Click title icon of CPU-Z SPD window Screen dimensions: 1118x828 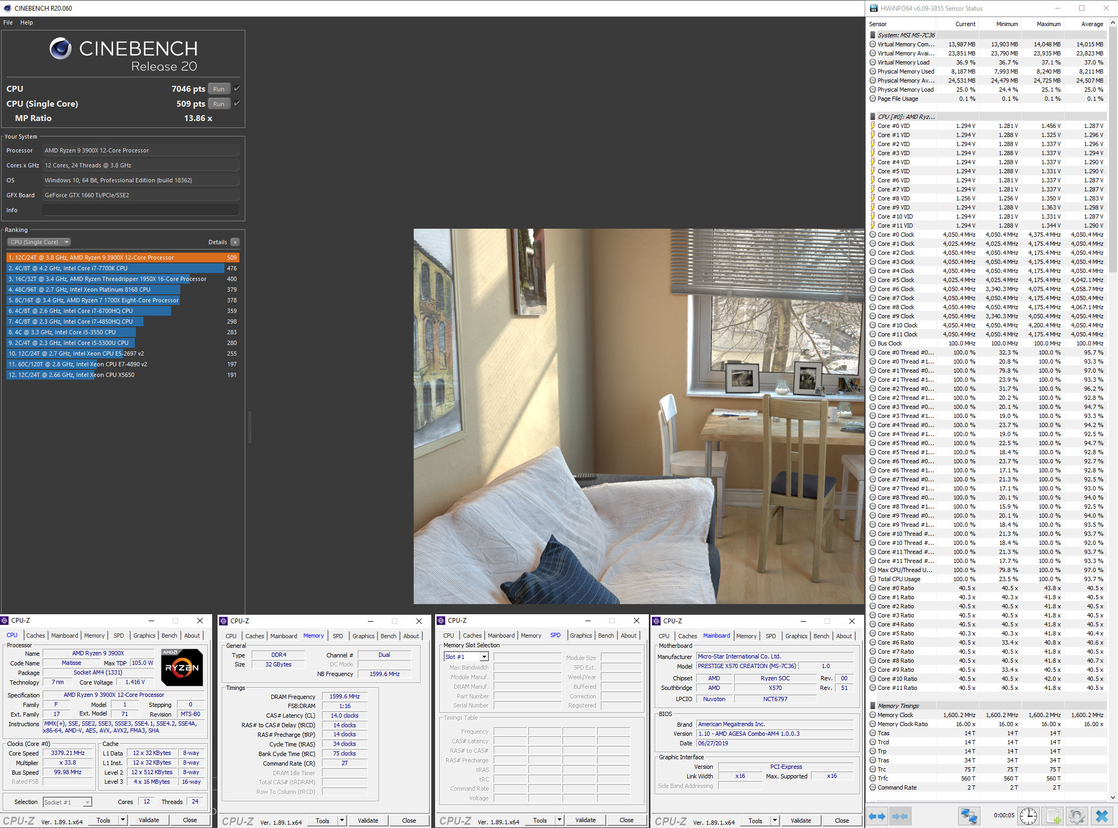(441, 621)
